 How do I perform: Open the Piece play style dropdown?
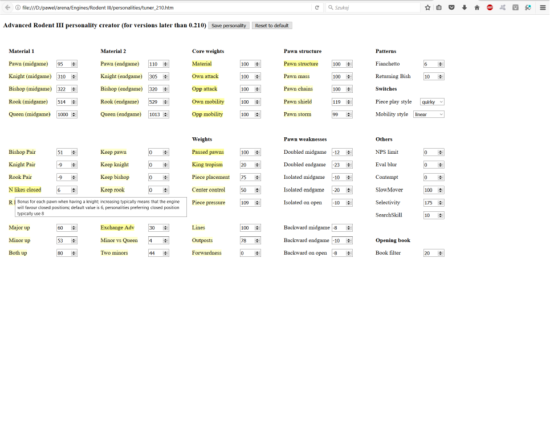click(432, 101)
